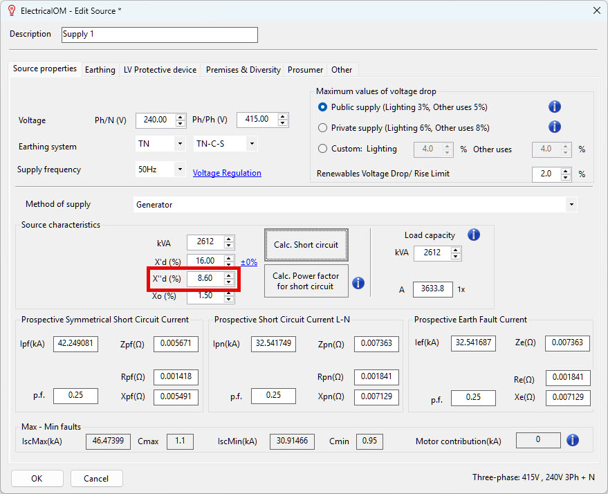Screen dimensions: 608x494
Task: Click the ElectricalOM lightbulb icon in title bar
Action: (12, 10)
